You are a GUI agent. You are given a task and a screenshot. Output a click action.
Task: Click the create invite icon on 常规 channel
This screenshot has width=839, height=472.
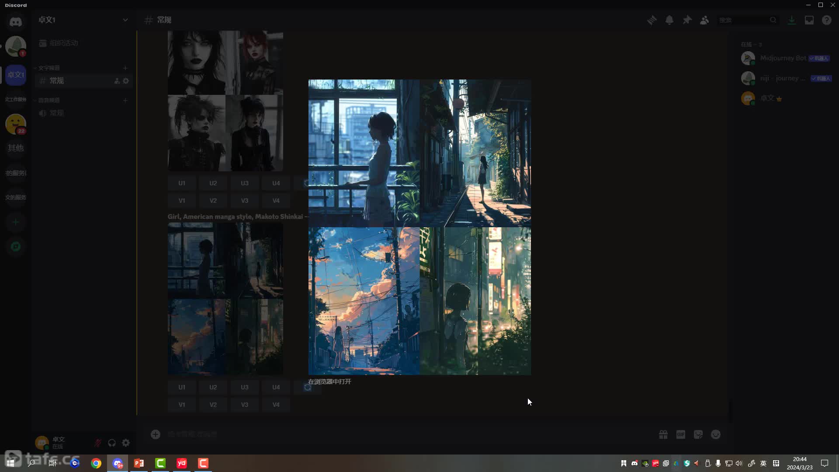(117, 81)
